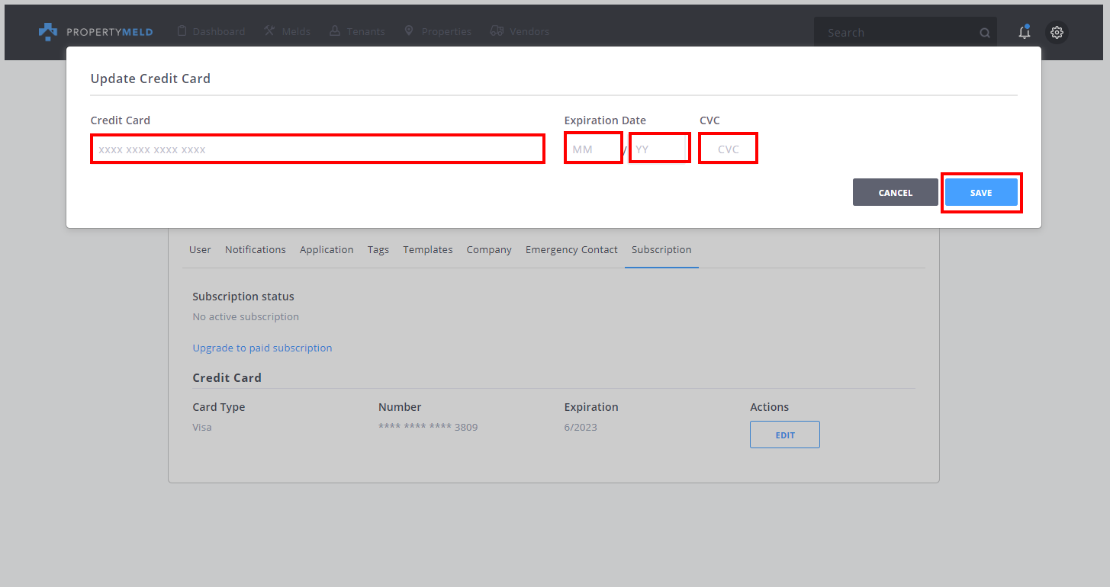Focus the expiration year YY field
Image resolution: width=1110 pixels, height=587 pixels.
point(659,149)
